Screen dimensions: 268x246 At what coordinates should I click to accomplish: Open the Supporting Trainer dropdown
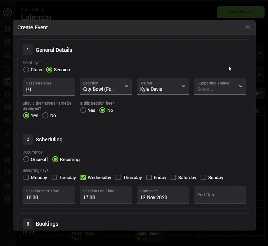(x=220, y=86)
